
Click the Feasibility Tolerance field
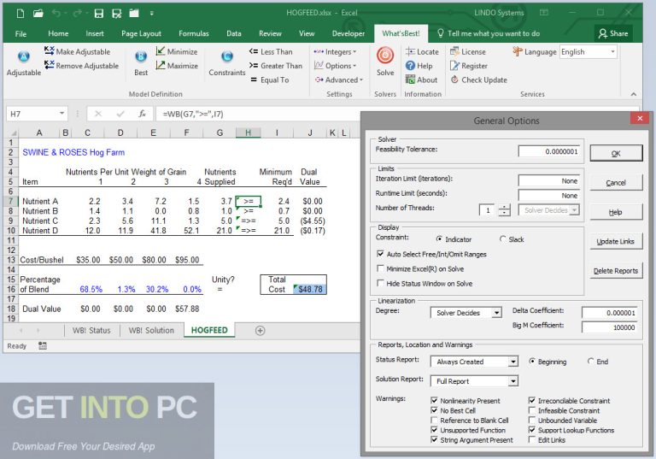[549, 151]
